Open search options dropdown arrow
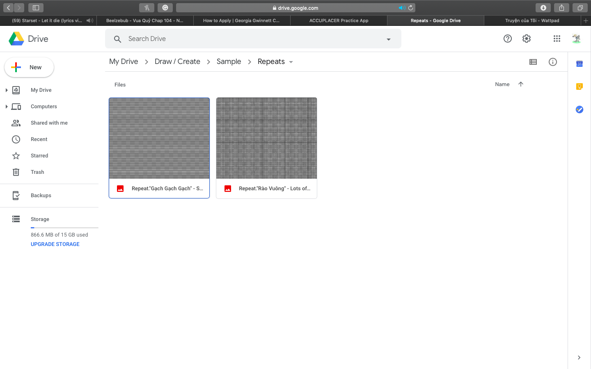The width and height of the screenshot is (591, 369). coord(388,39)
